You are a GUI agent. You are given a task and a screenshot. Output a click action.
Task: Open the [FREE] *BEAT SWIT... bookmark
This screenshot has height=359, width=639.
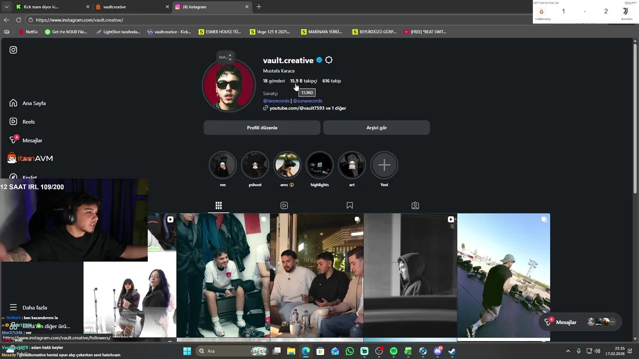pyautogui.click(x=425, y=32)
